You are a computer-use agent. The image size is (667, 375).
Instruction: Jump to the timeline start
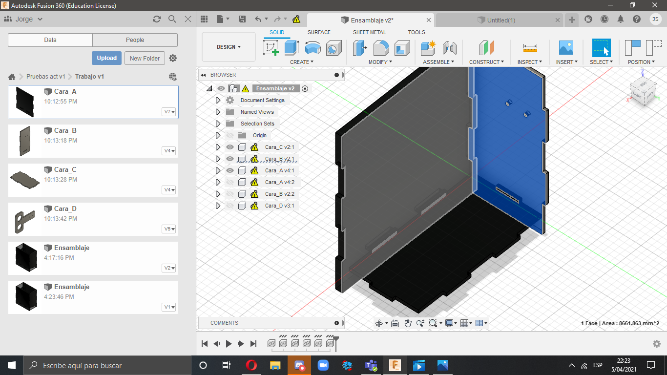(x=205, y=344)
